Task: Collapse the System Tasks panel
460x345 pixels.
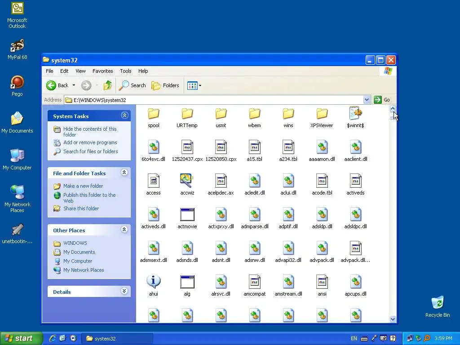Action: pyautogui.click(x=124, y=115)
